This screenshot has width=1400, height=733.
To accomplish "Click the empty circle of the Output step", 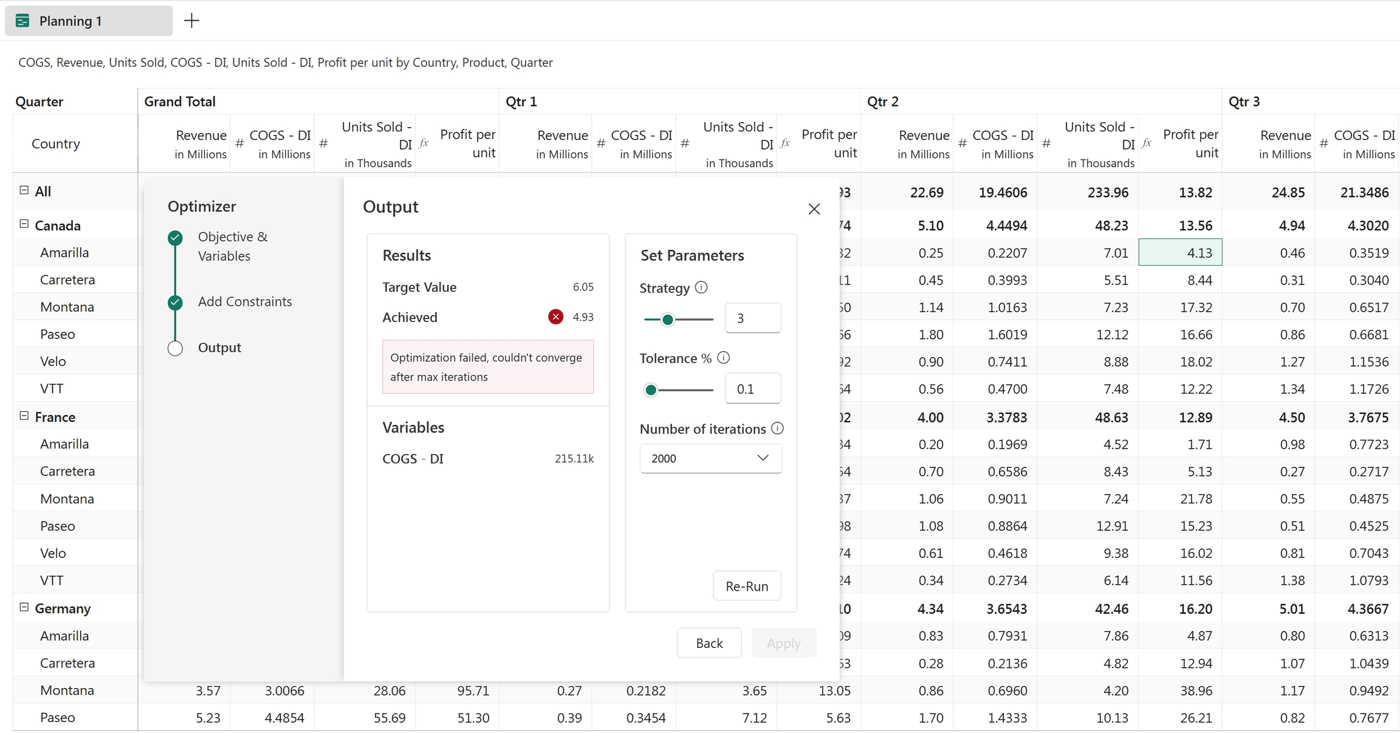I will [x=175, y=348].
